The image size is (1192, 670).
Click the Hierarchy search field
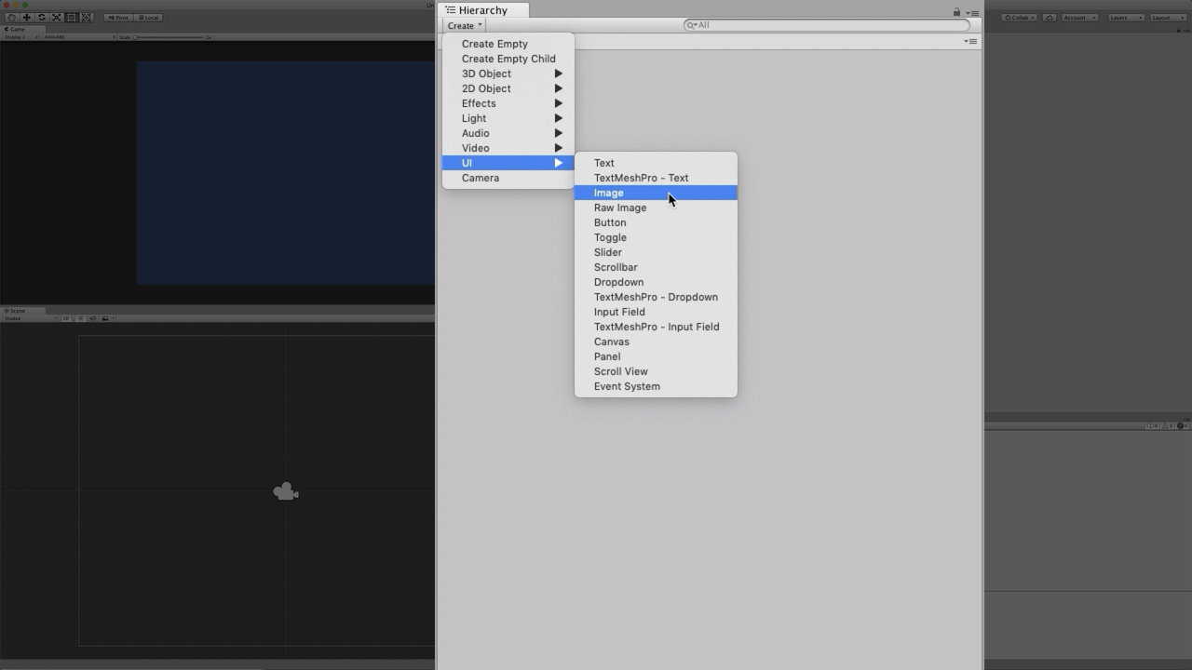tap(827, 25)
